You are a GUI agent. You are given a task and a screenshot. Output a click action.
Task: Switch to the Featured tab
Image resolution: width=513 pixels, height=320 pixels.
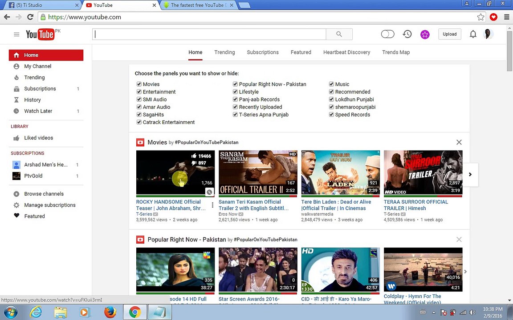(x=301, y=52)
